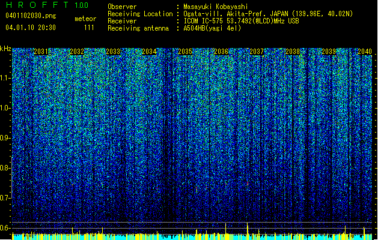Click the 0.8 frequency axis label
The width and height of the screenshot is (378, 240).
(5, 168)
